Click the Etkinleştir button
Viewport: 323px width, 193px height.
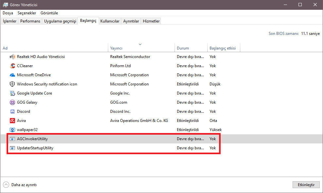[306, 185]
